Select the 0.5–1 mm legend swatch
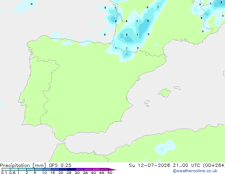 tap(14, 169)
